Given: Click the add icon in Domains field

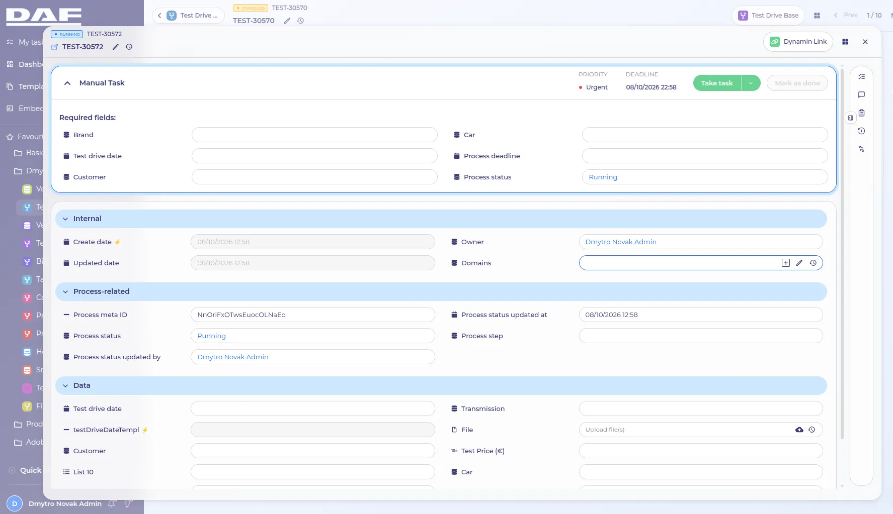Looking at the screenshot, I should point(786,263).
